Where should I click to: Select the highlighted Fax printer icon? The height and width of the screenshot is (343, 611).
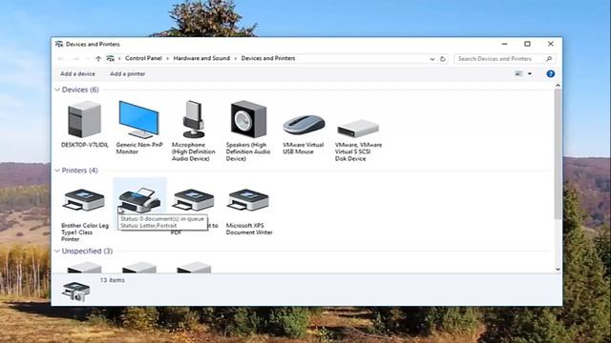point(139,200)
